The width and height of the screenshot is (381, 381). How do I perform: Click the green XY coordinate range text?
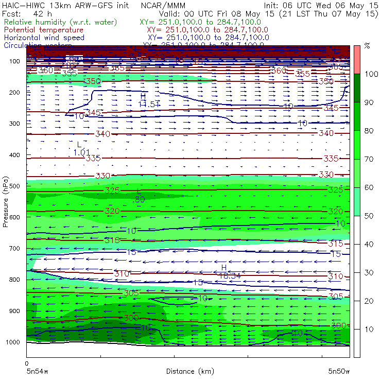click(200, 22)
